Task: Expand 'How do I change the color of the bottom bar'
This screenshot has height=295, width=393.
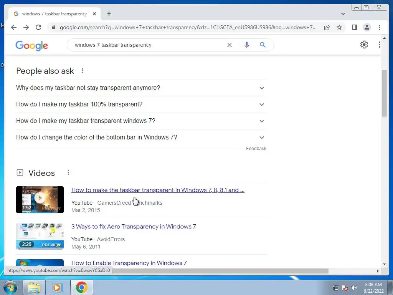Action: pos(141,138)
